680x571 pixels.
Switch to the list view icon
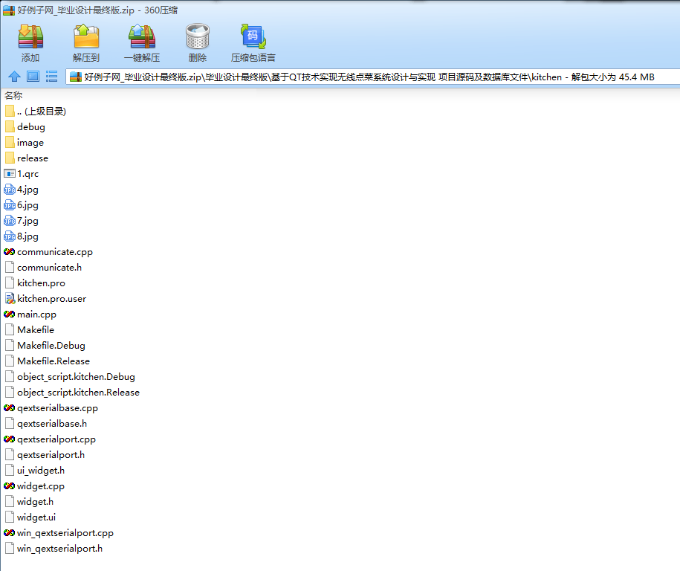[x=51, y=77]
